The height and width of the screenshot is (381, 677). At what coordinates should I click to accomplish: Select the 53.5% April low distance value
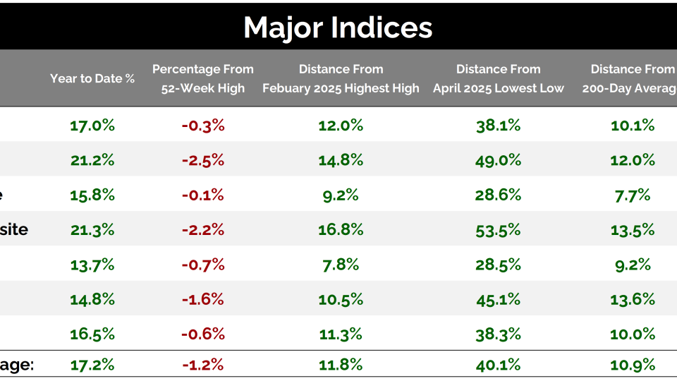498,229
